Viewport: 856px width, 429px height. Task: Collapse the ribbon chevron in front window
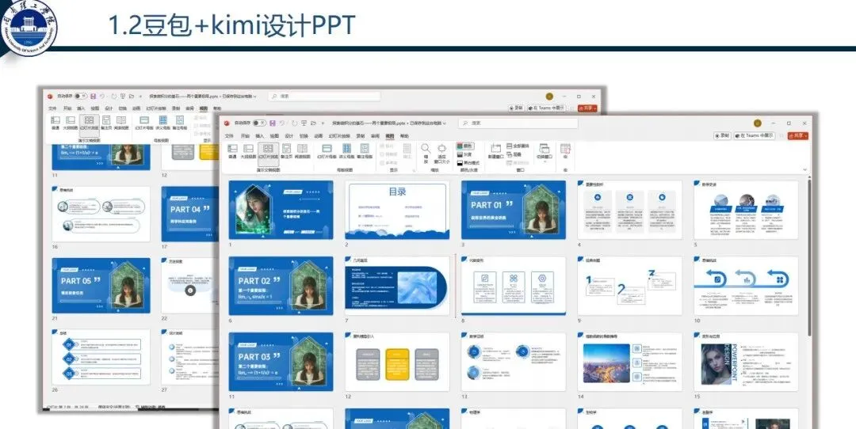click(806, 170)
